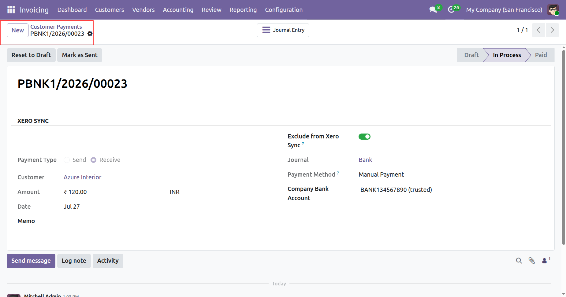Click the Reset to Draft button
566x297 pixels.
click(x=31, y=55)
